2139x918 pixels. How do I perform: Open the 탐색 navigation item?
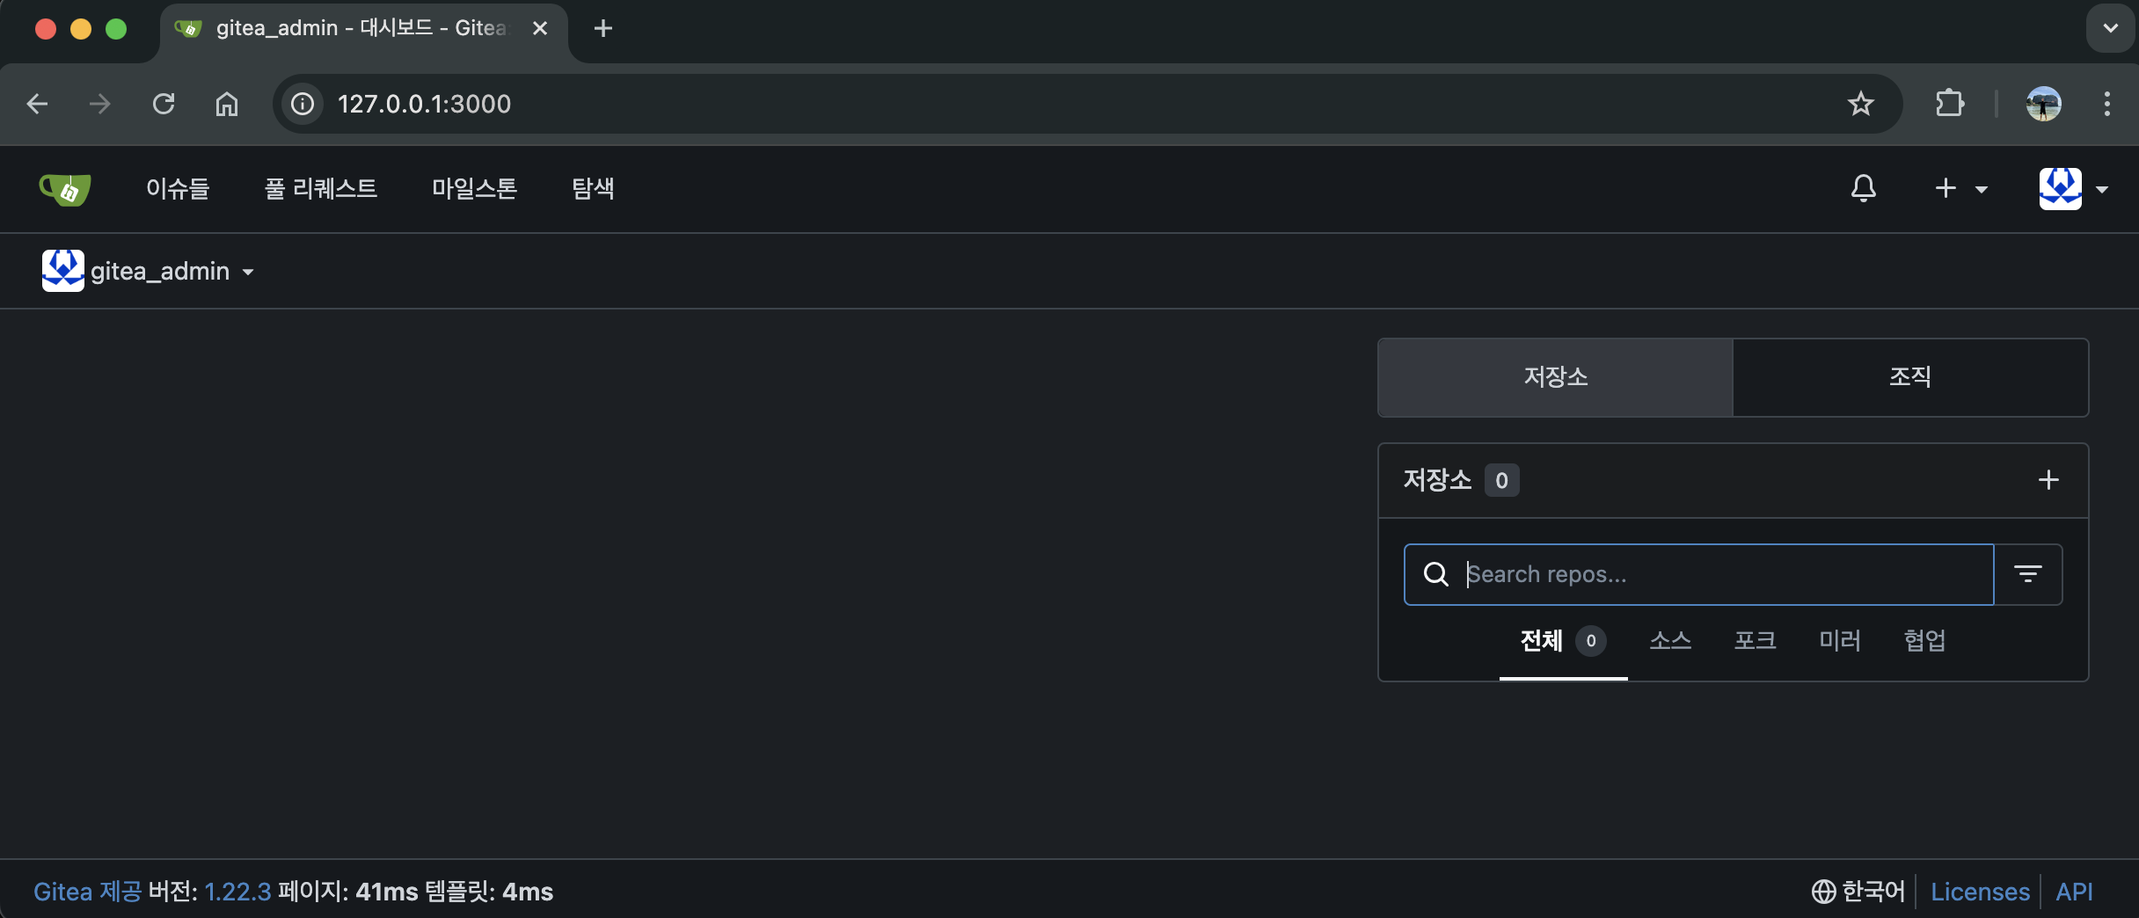[x=593, y=188]
